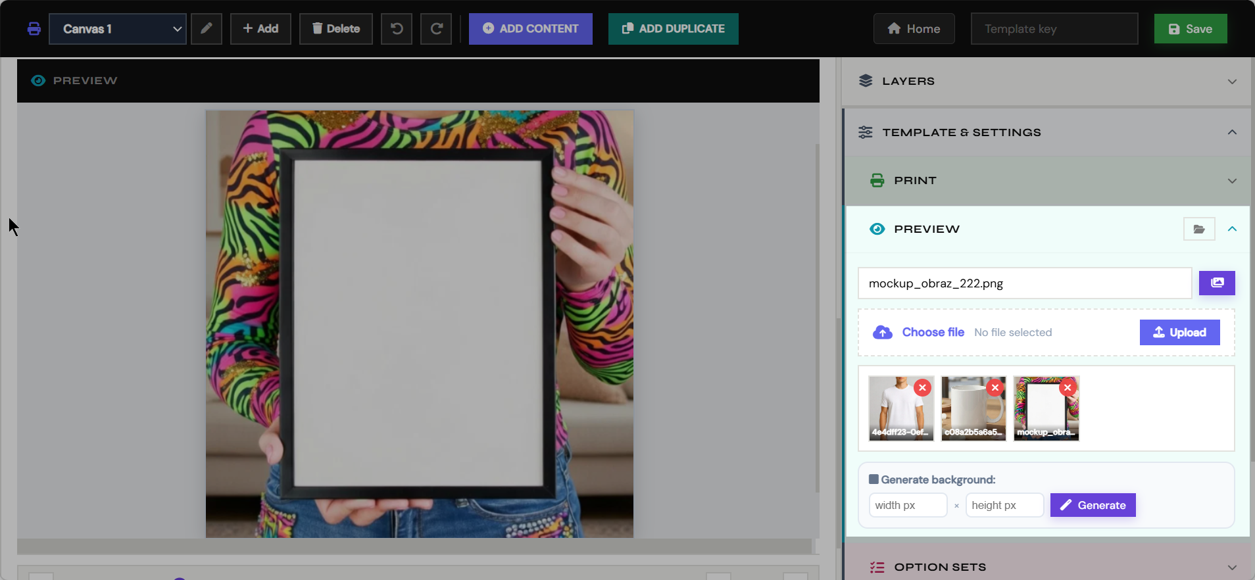Image resolution: width=1255 pixels, height=580 pixels.
Task: Open the folder browse button in PREVIEW
Action: tap(1199, 229)
